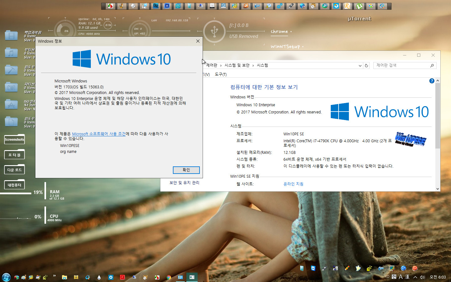Open the tools hammer folder icon
The height and width of the screenshot is (282, 451).
point(11,70)
